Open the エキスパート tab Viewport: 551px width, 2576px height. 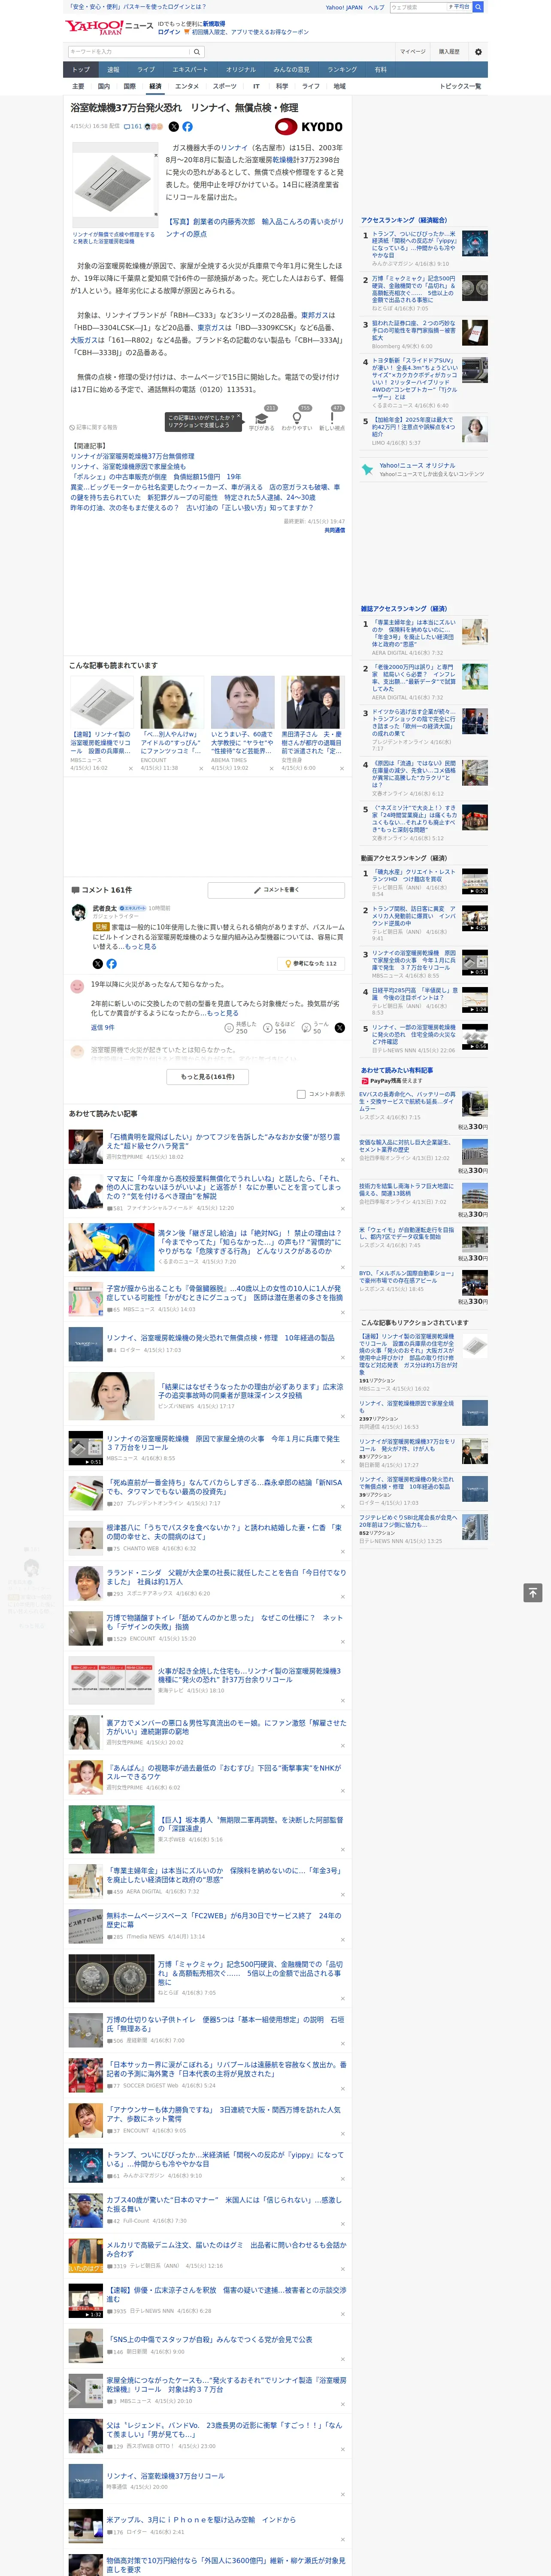tap(190, 70)
